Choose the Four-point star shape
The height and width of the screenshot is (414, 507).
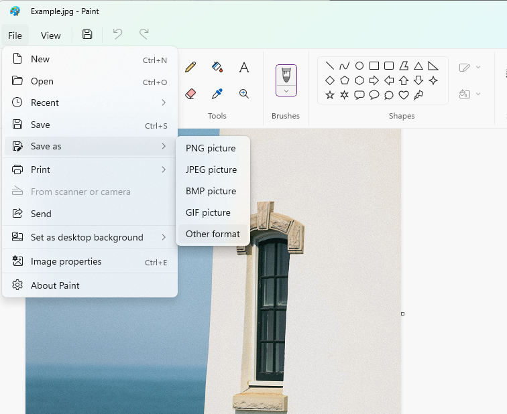click(433, 80)
